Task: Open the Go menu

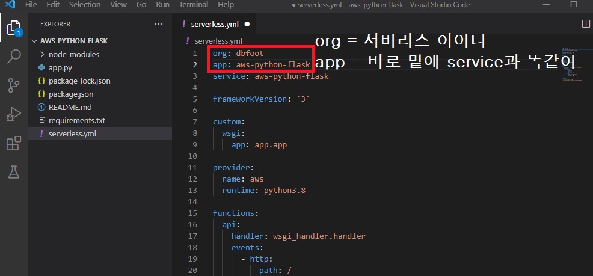Action: coord(141,5)
